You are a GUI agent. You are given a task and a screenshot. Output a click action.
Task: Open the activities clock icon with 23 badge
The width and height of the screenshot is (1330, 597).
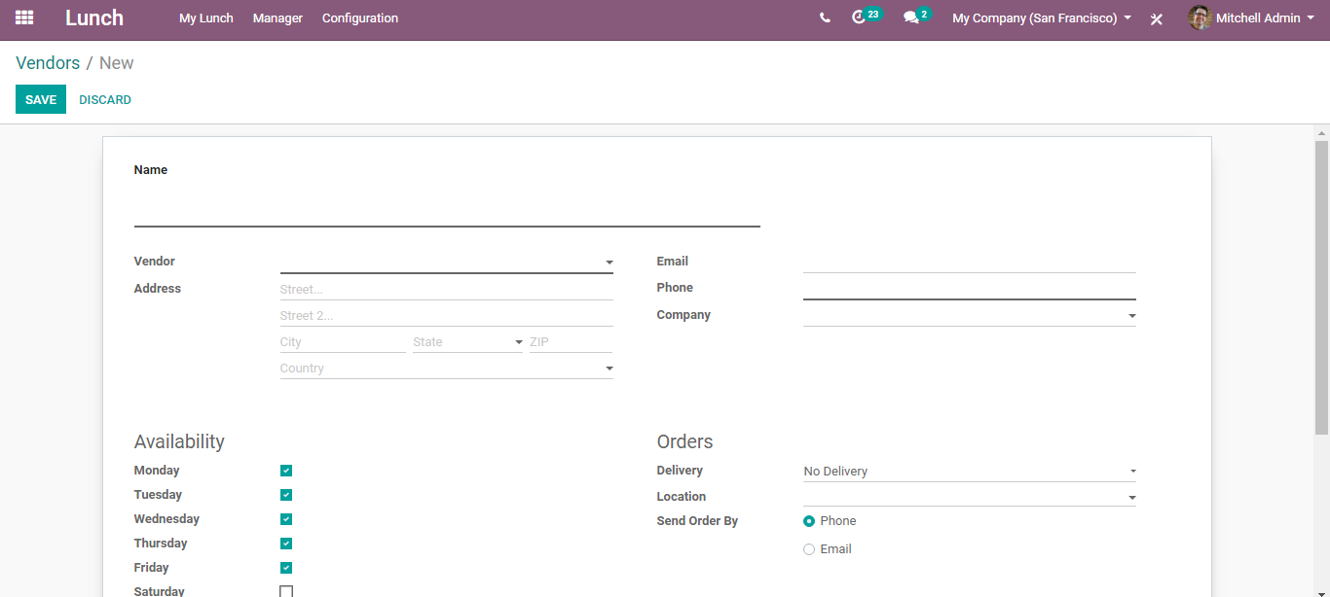click(x=859, y=18)
